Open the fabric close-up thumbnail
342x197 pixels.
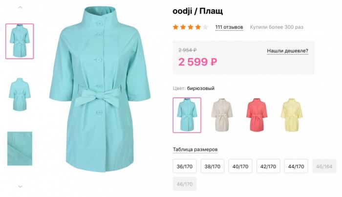(20, 148)
